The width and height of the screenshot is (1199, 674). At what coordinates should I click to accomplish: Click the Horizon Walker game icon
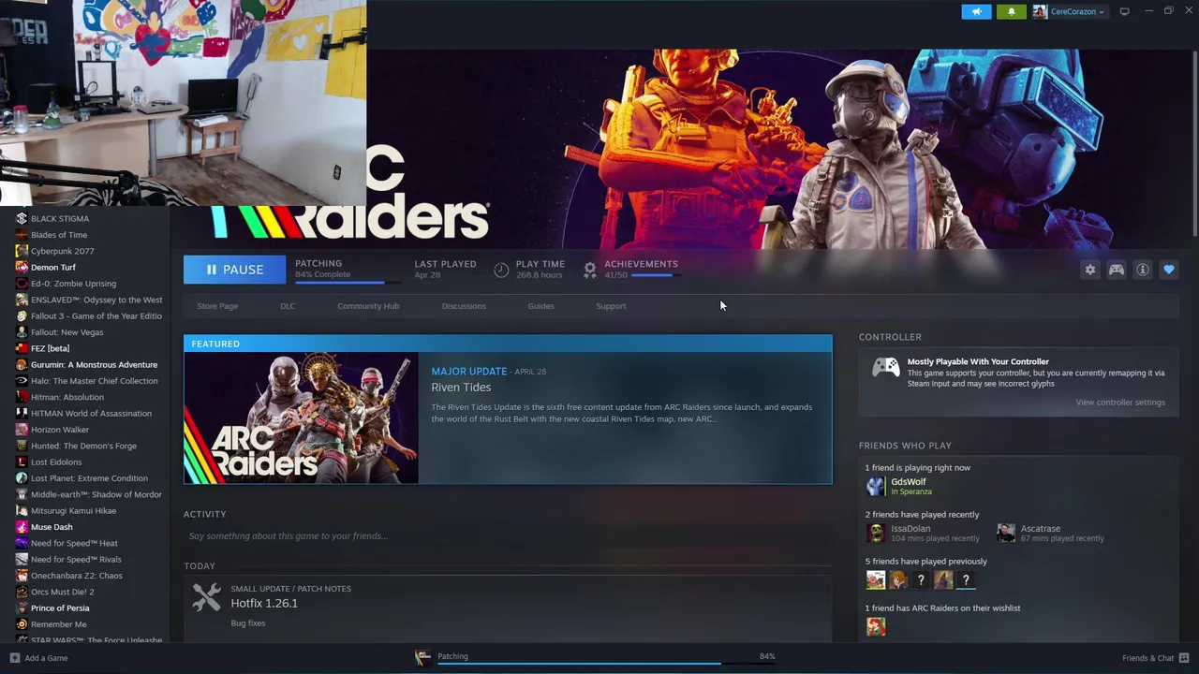22,430
